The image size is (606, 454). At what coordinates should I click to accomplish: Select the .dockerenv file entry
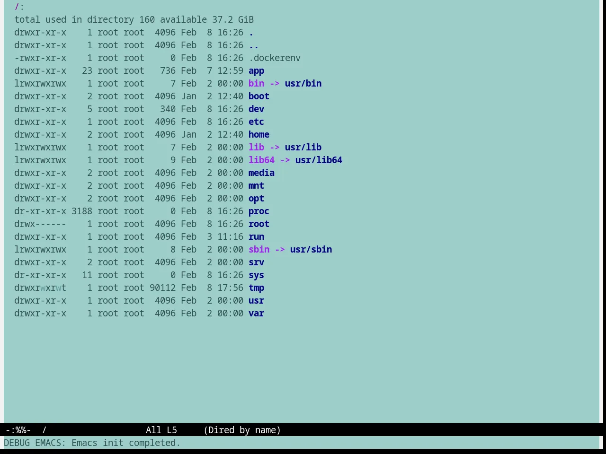click(x=275, y=58)
